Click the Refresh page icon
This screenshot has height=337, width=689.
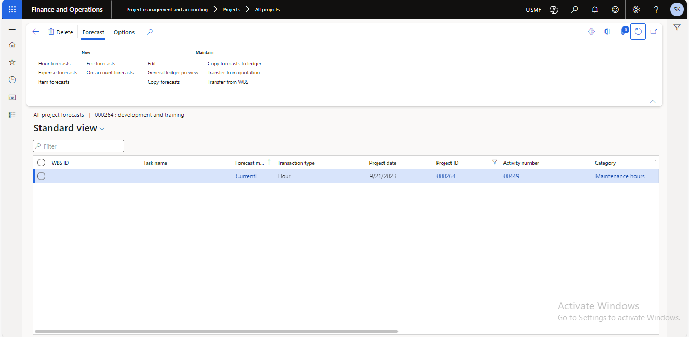638,32
